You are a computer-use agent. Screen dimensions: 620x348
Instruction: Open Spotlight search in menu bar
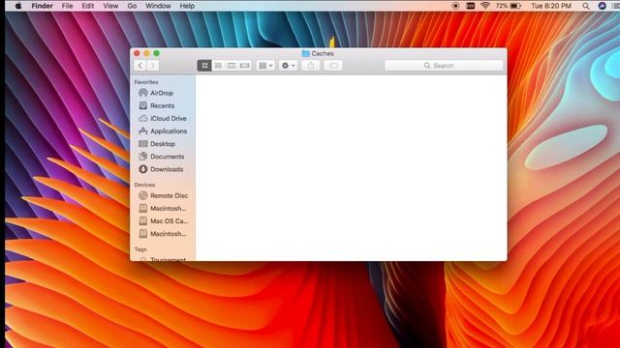click(586, 6)
